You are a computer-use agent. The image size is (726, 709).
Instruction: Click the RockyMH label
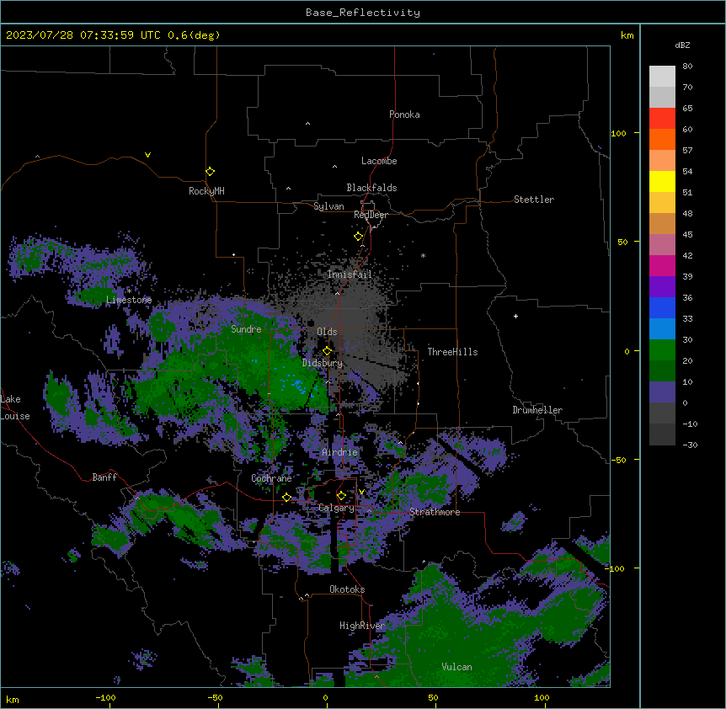coord(206,190)
